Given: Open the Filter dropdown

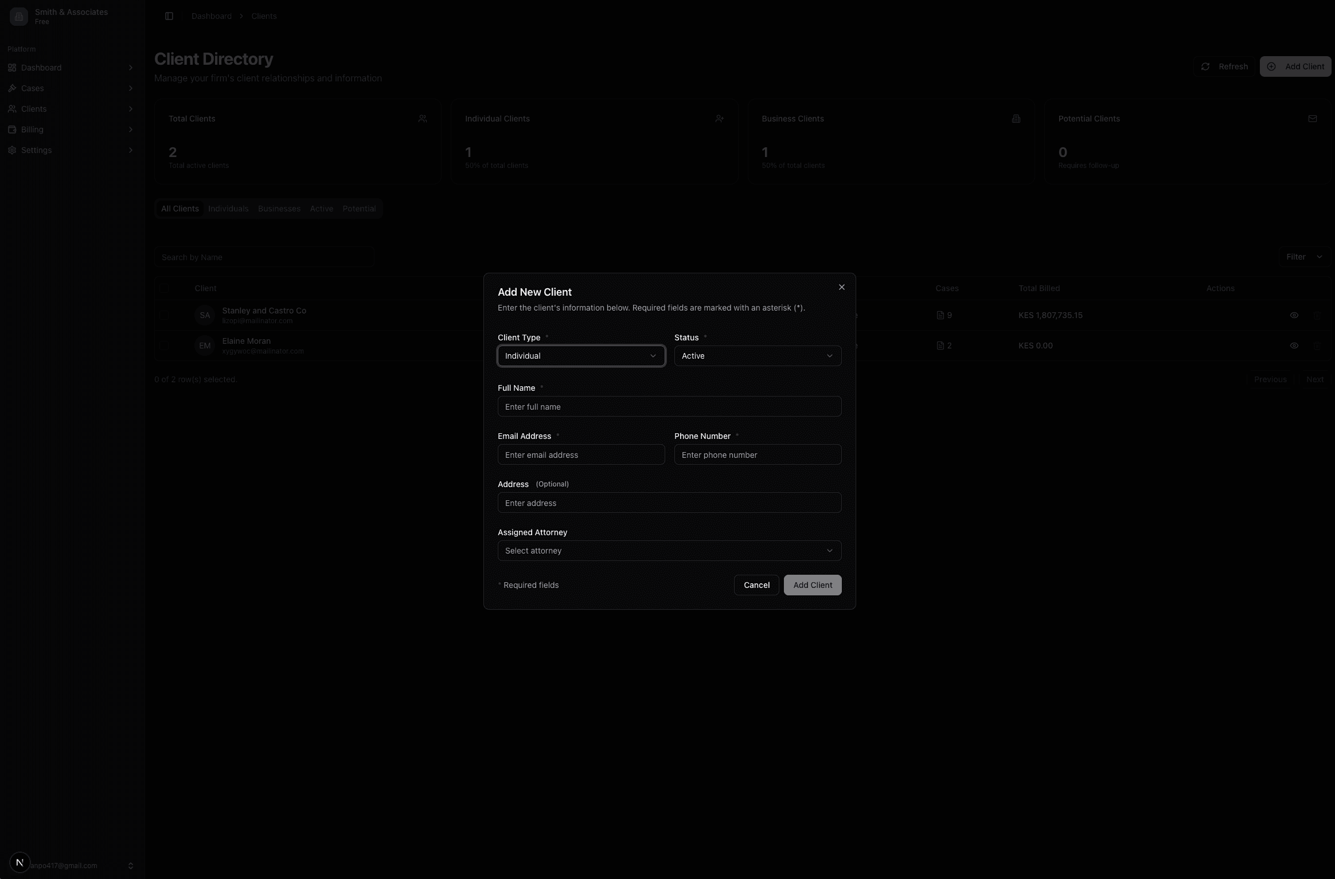Looking at the screenshot, I should pyautogui.click(x=1304, y=257).
